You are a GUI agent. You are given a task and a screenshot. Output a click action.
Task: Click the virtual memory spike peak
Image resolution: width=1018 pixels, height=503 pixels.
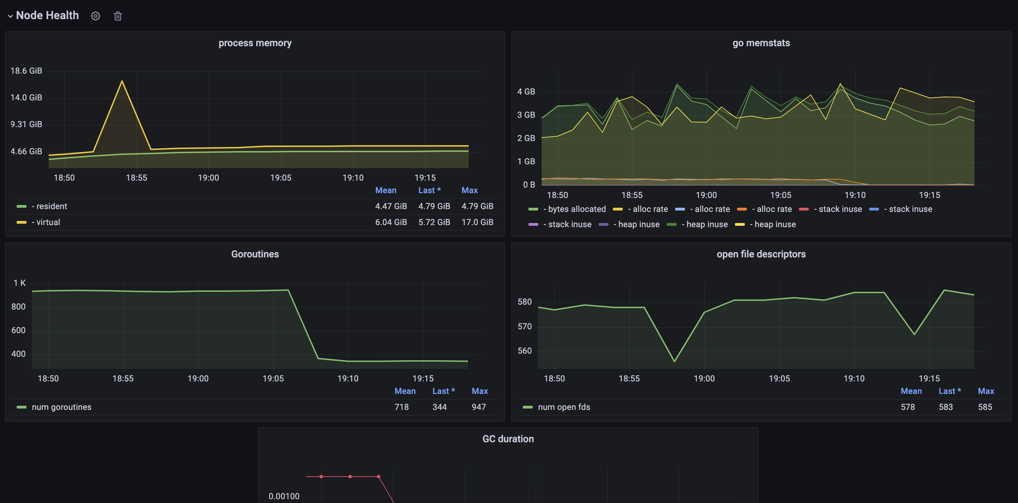pos(122,81)
